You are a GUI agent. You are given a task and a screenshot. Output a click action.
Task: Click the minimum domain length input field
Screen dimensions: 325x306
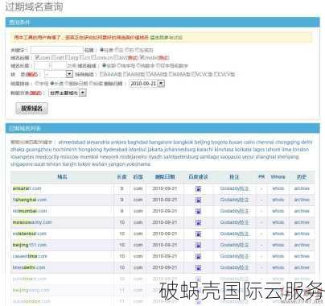[42, 65]
